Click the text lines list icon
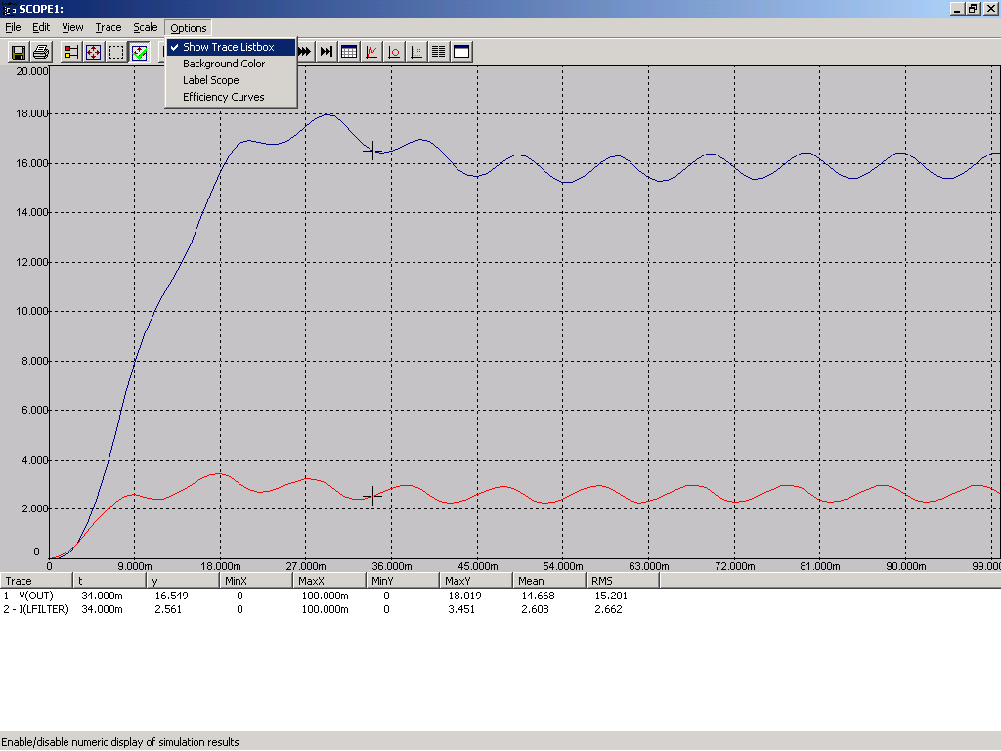This screenshot has height=751, width=1001. (439, 52)
